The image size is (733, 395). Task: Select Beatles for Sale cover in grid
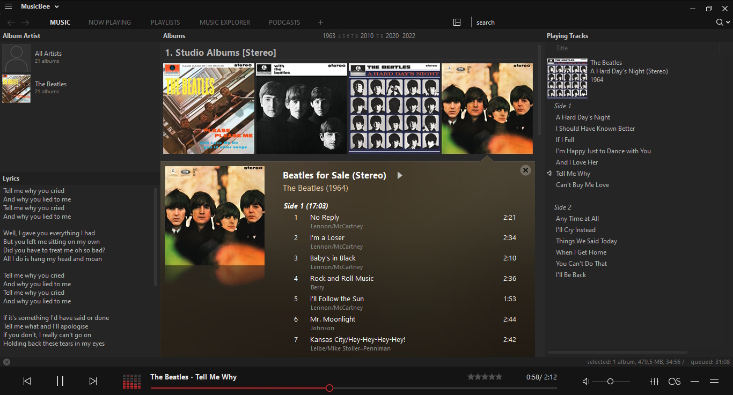click(487, 108)
